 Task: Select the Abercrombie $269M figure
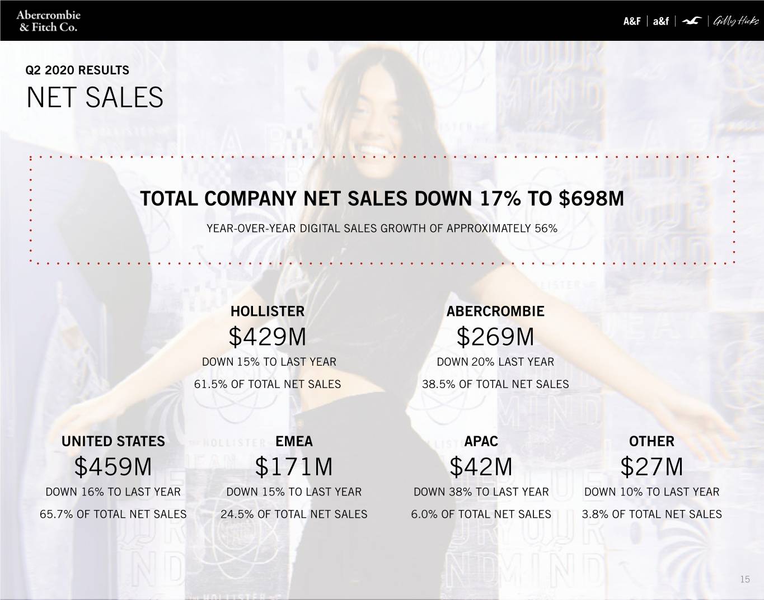coord(495,337)
